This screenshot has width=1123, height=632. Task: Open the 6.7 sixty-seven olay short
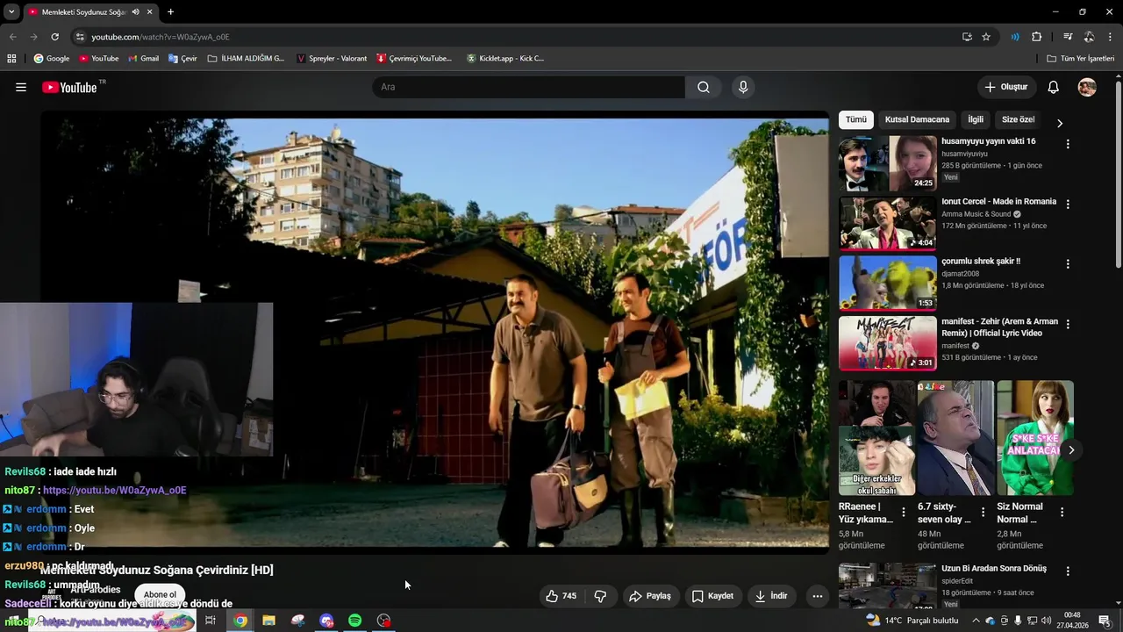pos(955,438)
